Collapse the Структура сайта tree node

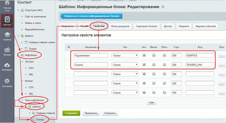click(x=18, y=10)
